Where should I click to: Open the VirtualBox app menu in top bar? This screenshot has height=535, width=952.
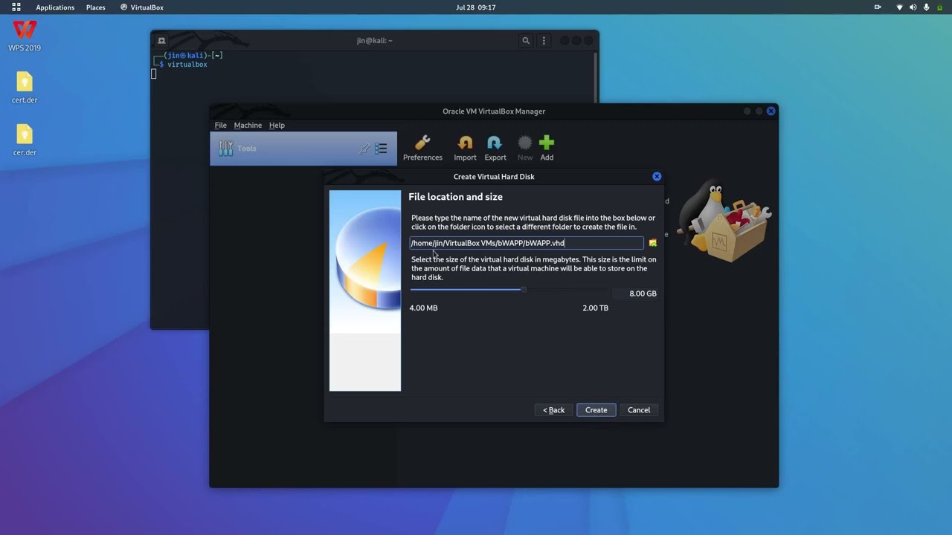click(141, 7)
